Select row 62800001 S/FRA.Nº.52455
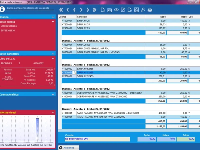This screenshot has height=150, width=200. [x=131, y=76]
